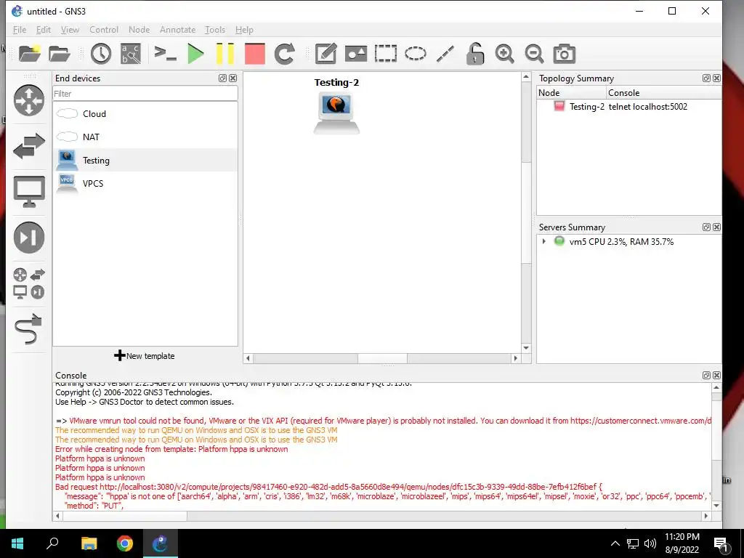Open Google Chrome from taskbar
744x558 pixels.
(125, 543)
